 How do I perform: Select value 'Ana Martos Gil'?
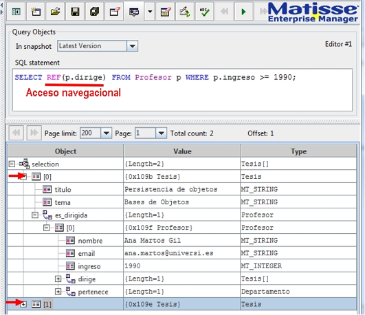click(x=153, y=240)
